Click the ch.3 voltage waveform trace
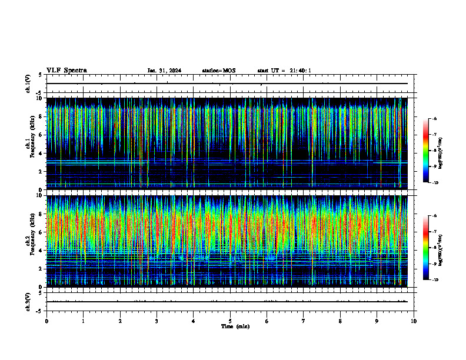Screen dimensions: 466x360 (227, 302)
